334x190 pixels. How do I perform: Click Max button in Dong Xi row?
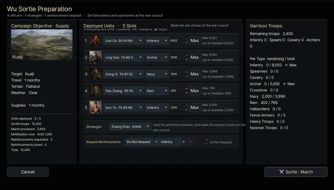pyautogui.click(x=195, y=74)
